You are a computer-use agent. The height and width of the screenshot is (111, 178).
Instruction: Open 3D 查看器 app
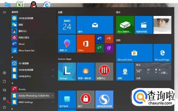(x=33, y=63)
